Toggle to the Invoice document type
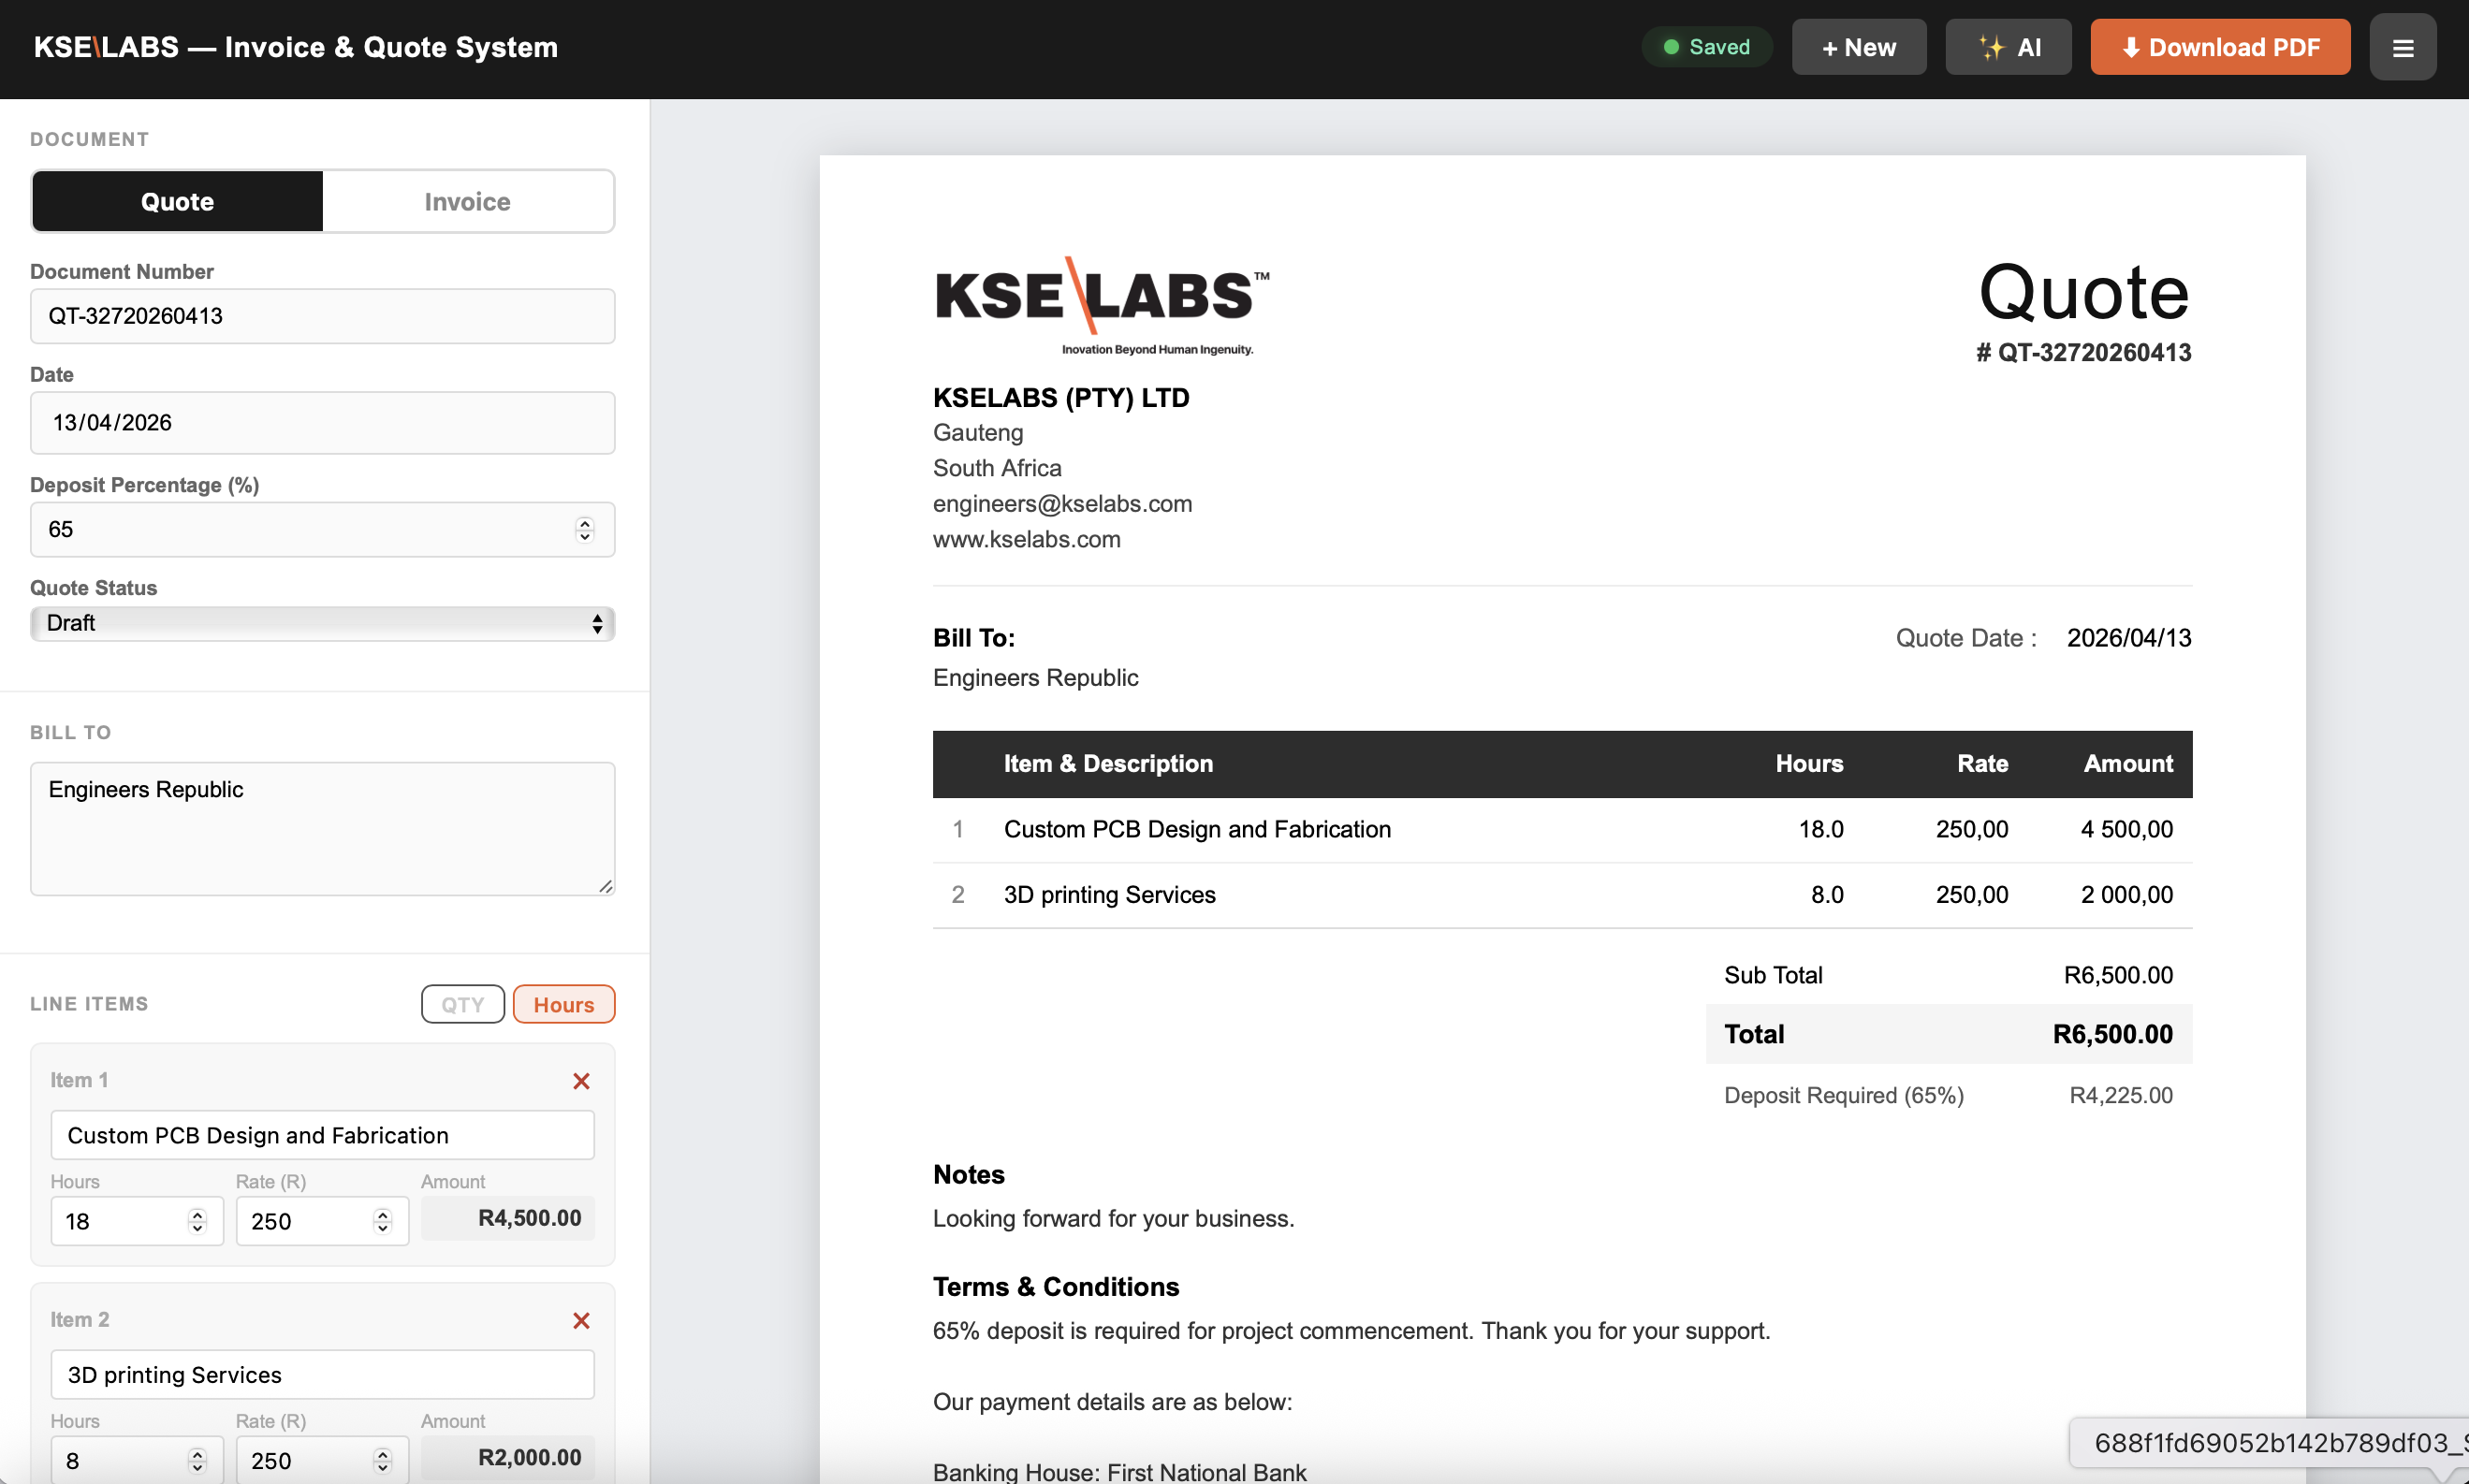 [x=467, y=201]
